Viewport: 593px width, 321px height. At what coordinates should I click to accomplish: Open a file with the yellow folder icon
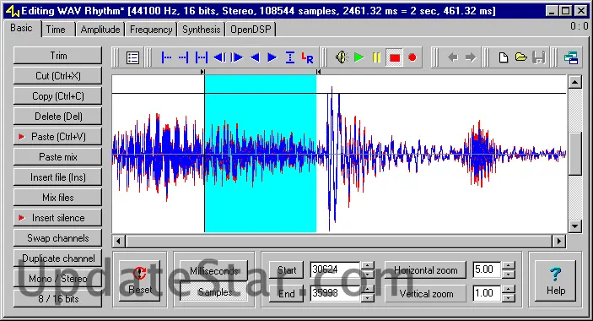click(x=520, y=57)
